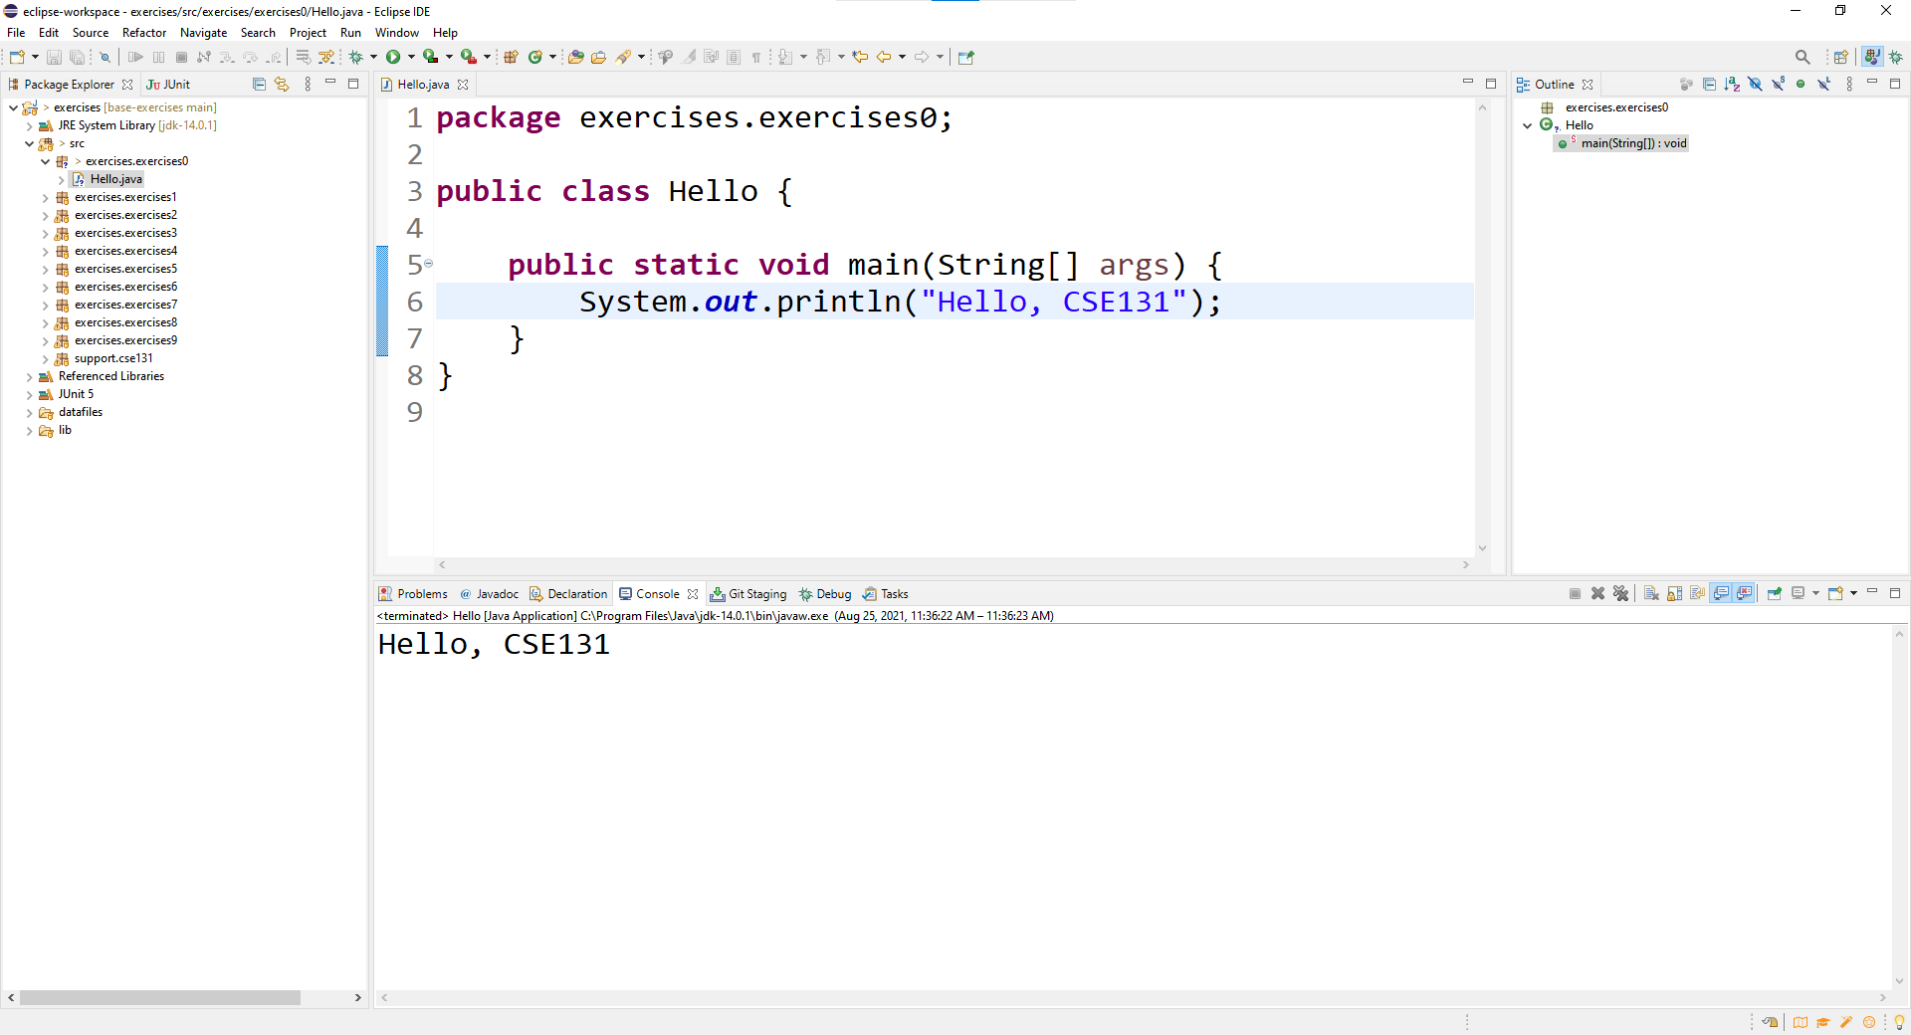Click the Search flashlight toolbar icon
The height and width of the screenshot is (1035, 1911).
coord(623,57)
